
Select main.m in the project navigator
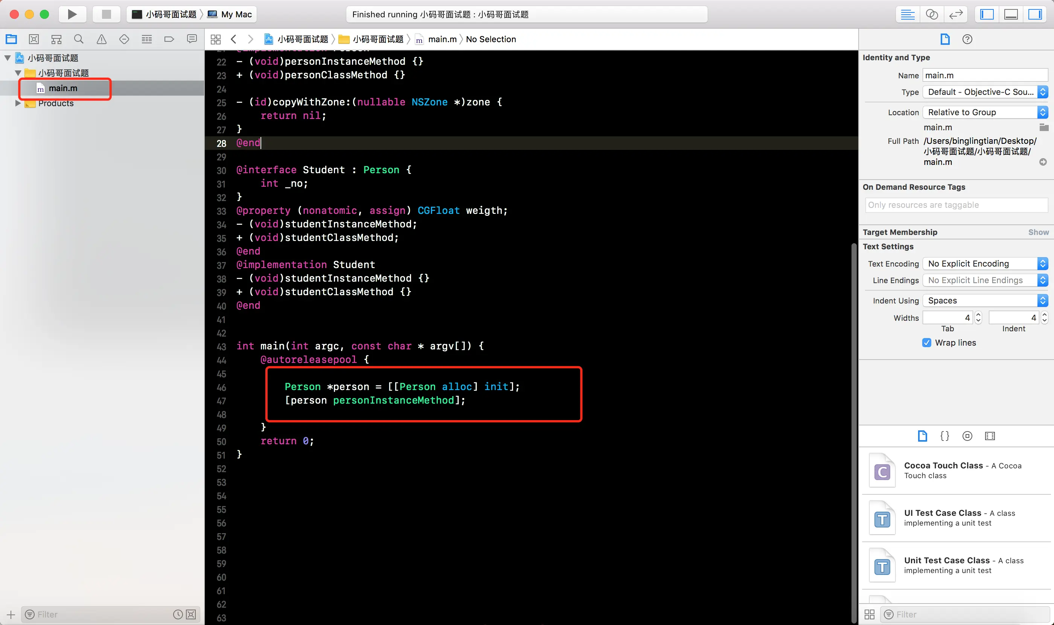(x=63, y=88)
